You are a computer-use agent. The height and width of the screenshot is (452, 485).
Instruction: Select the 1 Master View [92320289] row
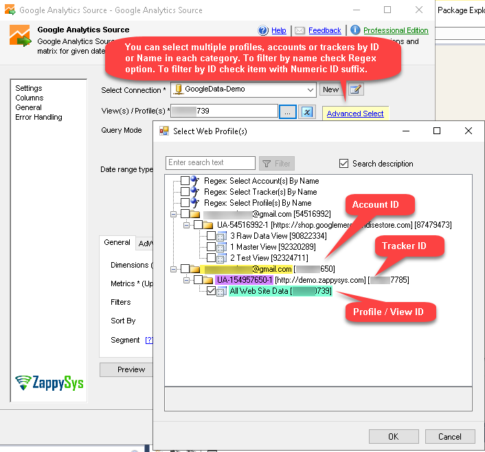pyautogui.click(x=273, y=247)
